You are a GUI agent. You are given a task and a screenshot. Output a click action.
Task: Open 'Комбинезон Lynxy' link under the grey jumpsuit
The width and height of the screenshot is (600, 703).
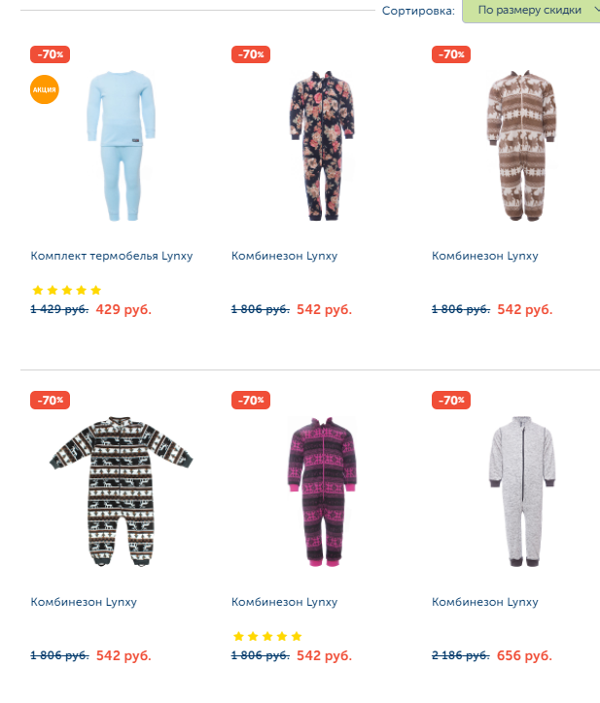coord(484,602)
